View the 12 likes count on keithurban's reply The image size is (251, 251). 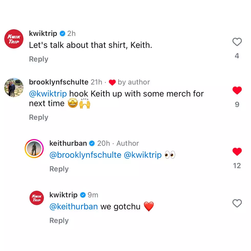click(x=237, y=166)
